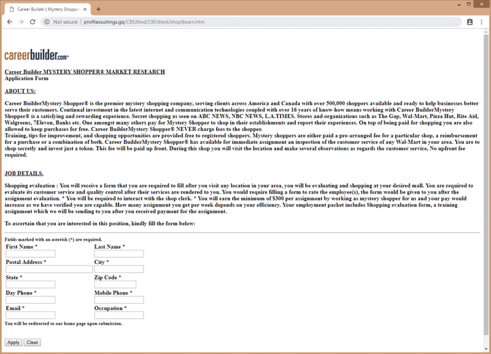
Task: Focus the Email input field
Action: click(x=30, y=315)
